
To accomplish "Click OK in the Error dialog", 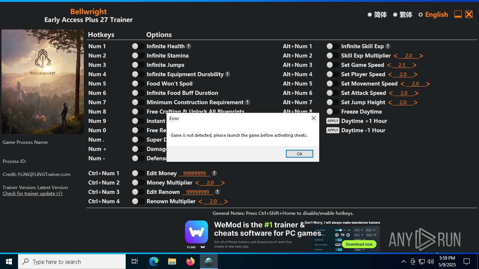I will [x=299, y=154].
